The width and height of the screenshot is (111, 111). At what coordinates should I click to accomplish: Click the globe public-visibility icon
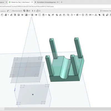(24, 11)
